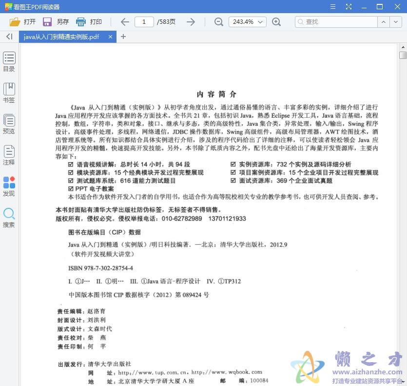The height and width of the screenshot is (386, 407).
Task: Show the 书签 bookmarks panel
Action: 9,92
